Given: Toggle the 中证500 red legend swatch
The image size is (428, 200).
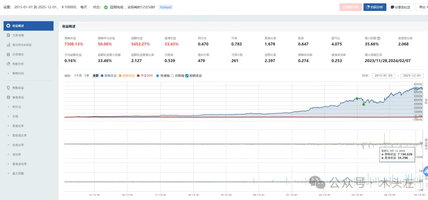Looking at the screenshot, I should [x=139, y=76].
